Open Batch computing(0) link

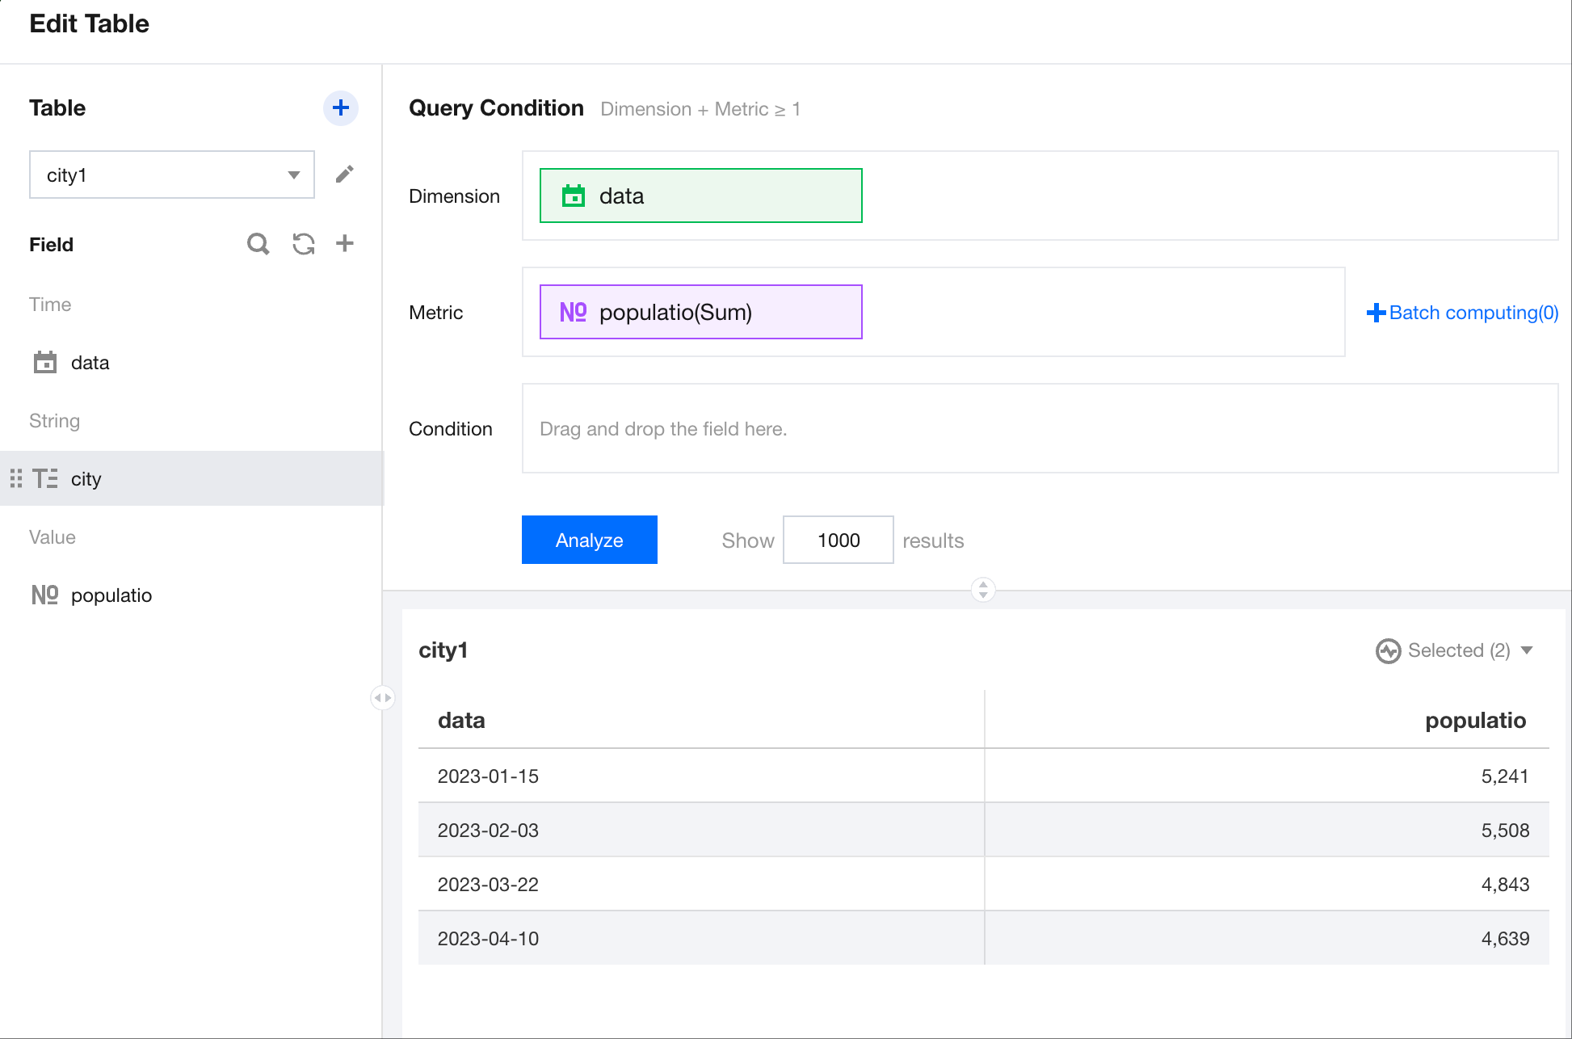pos(1462,313)
